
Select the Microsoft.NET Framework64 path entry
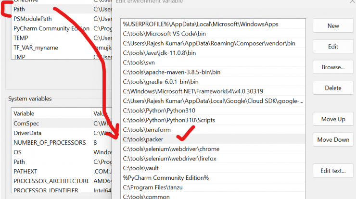[213, 91]
